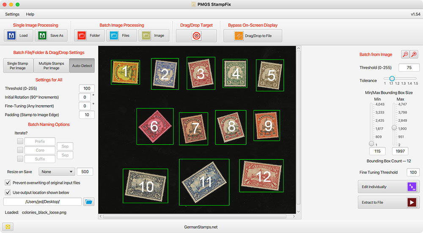
Task: Select stamp number 12 in the preview
Action: [261, 176]
